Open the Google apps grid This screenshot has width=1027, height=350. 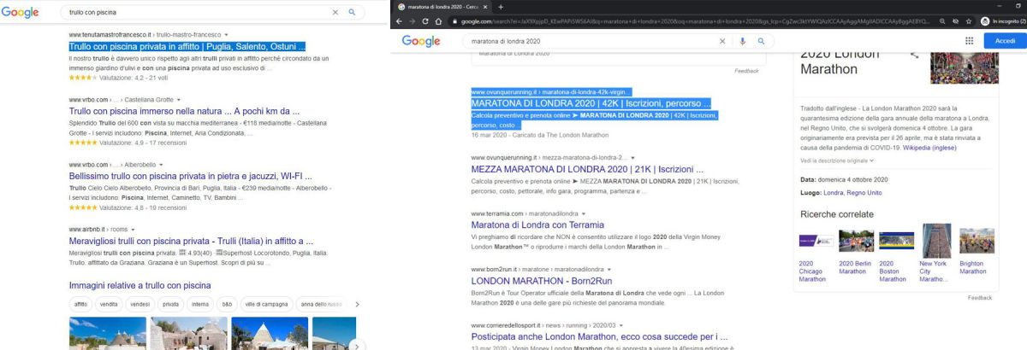click(969, 40)
